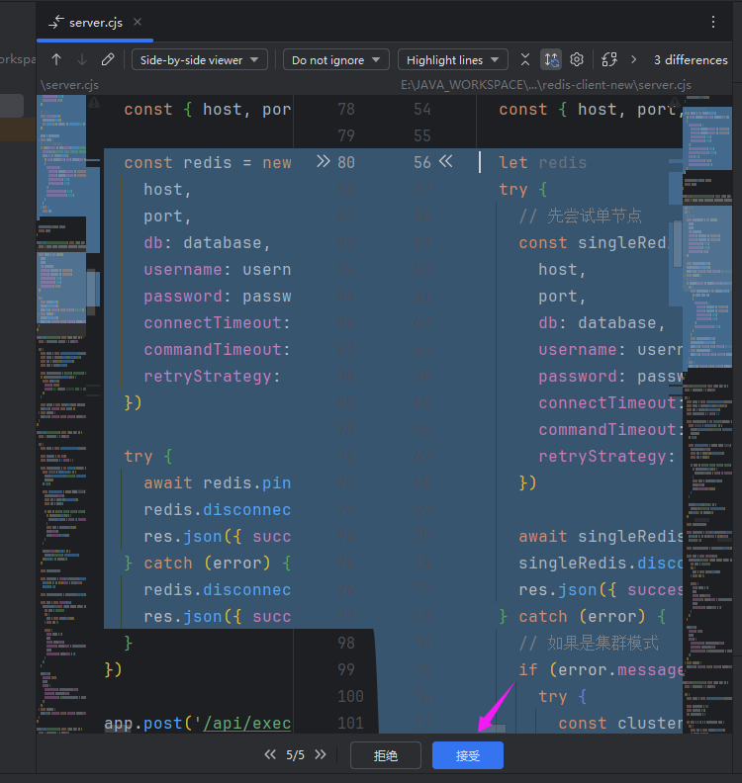The height and width of the screenshot is (783, 742).
Task: Expand more toolbar actions chevron
Action: (633, 60)
